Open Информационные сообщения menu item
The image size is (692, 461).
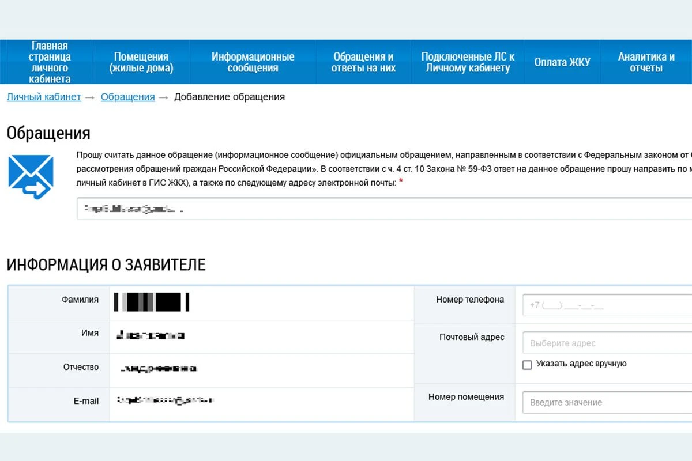[x=253, y=62]
